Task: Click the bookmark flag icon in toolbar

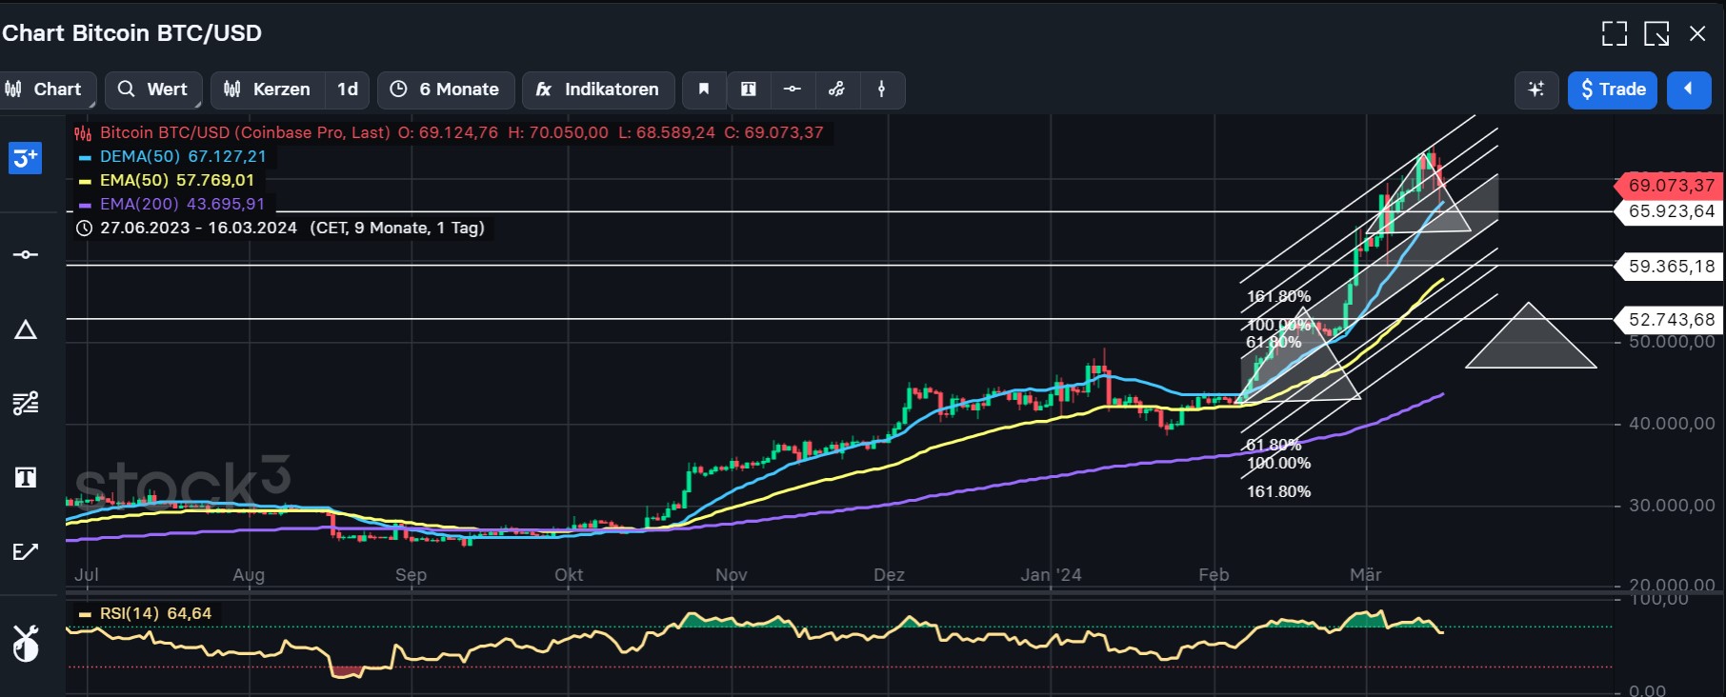Action: [x=704, y=90]
